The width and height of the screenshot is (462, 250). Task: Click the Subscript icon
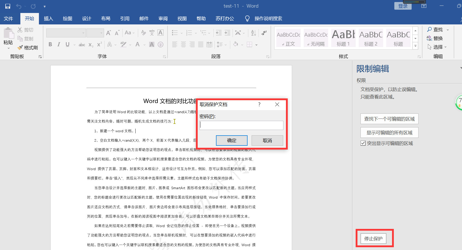91,45
